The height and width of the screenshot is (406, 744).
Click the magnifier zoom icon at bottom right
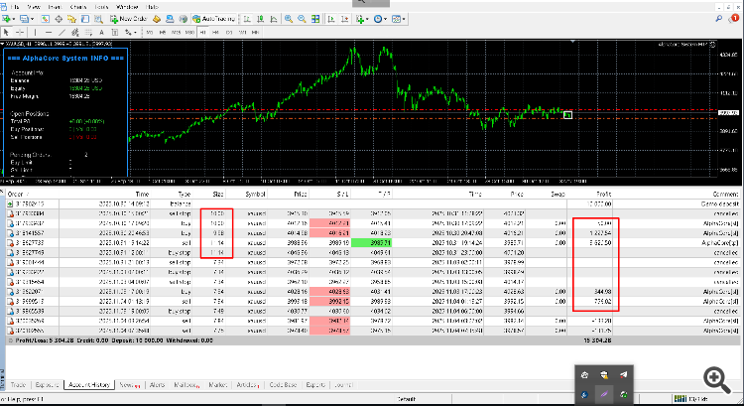[x=716, y=377]
